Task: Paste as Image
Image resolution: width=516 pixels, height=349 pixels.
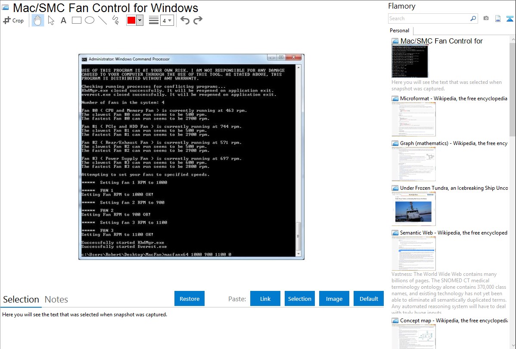Action: 334,299
